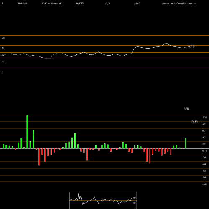Click the RSI panel's 100 axis label
The image size is (209, 209).
tap(3, 38)
